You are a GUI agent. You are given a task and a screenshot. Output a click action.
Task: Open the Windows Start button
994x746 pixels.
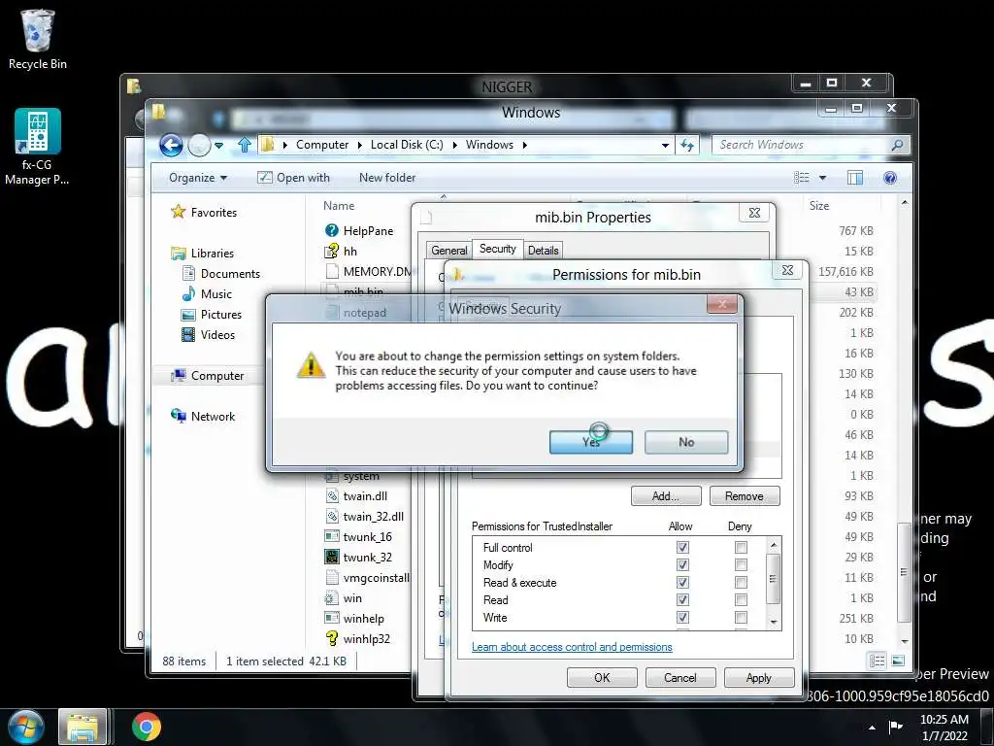click(26, 727)
